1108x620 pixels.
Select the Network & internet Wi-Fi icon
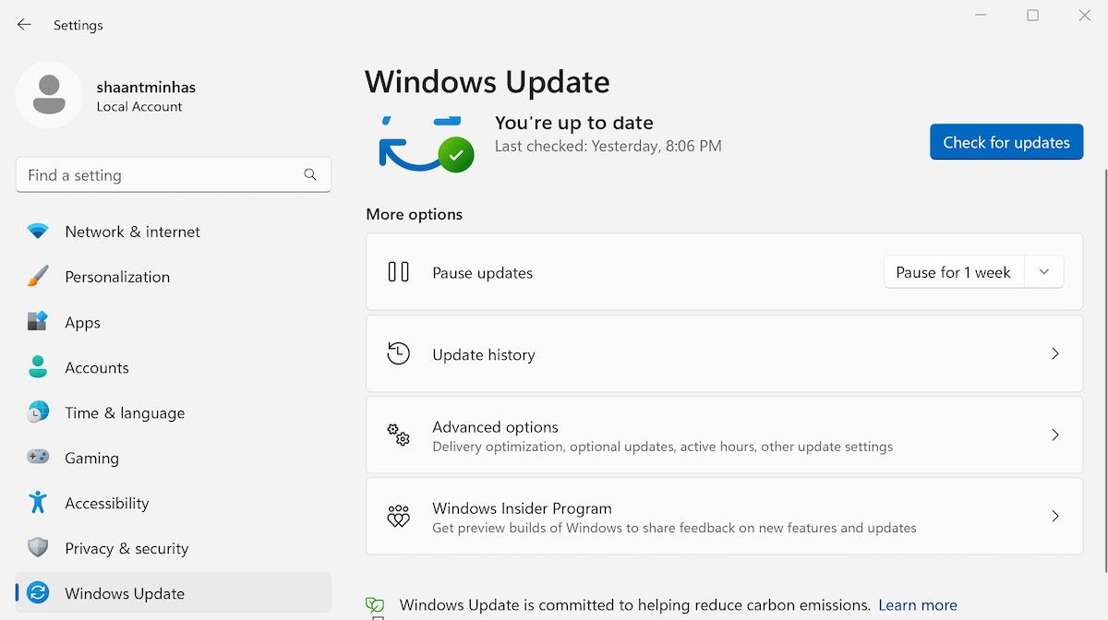[37, 232]
